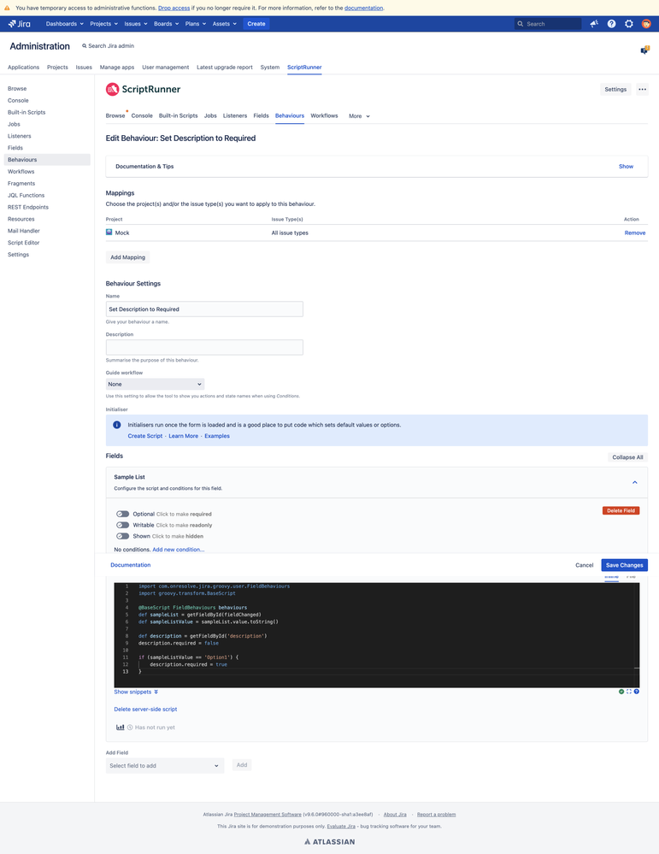Click the Create Script link
This screenshot has height=854, width=659.
[144, 436]
